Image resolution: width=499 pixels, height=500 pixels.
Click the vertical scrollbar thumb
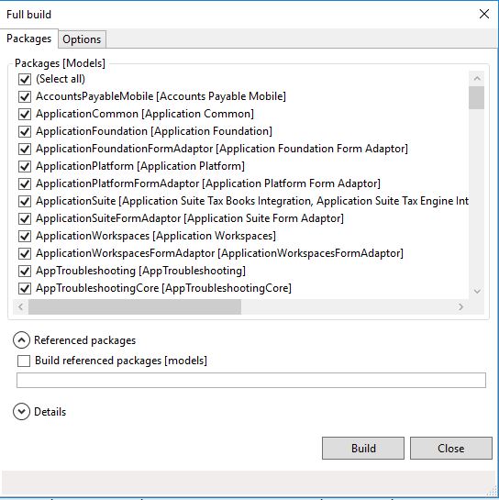tap(477, 97)
